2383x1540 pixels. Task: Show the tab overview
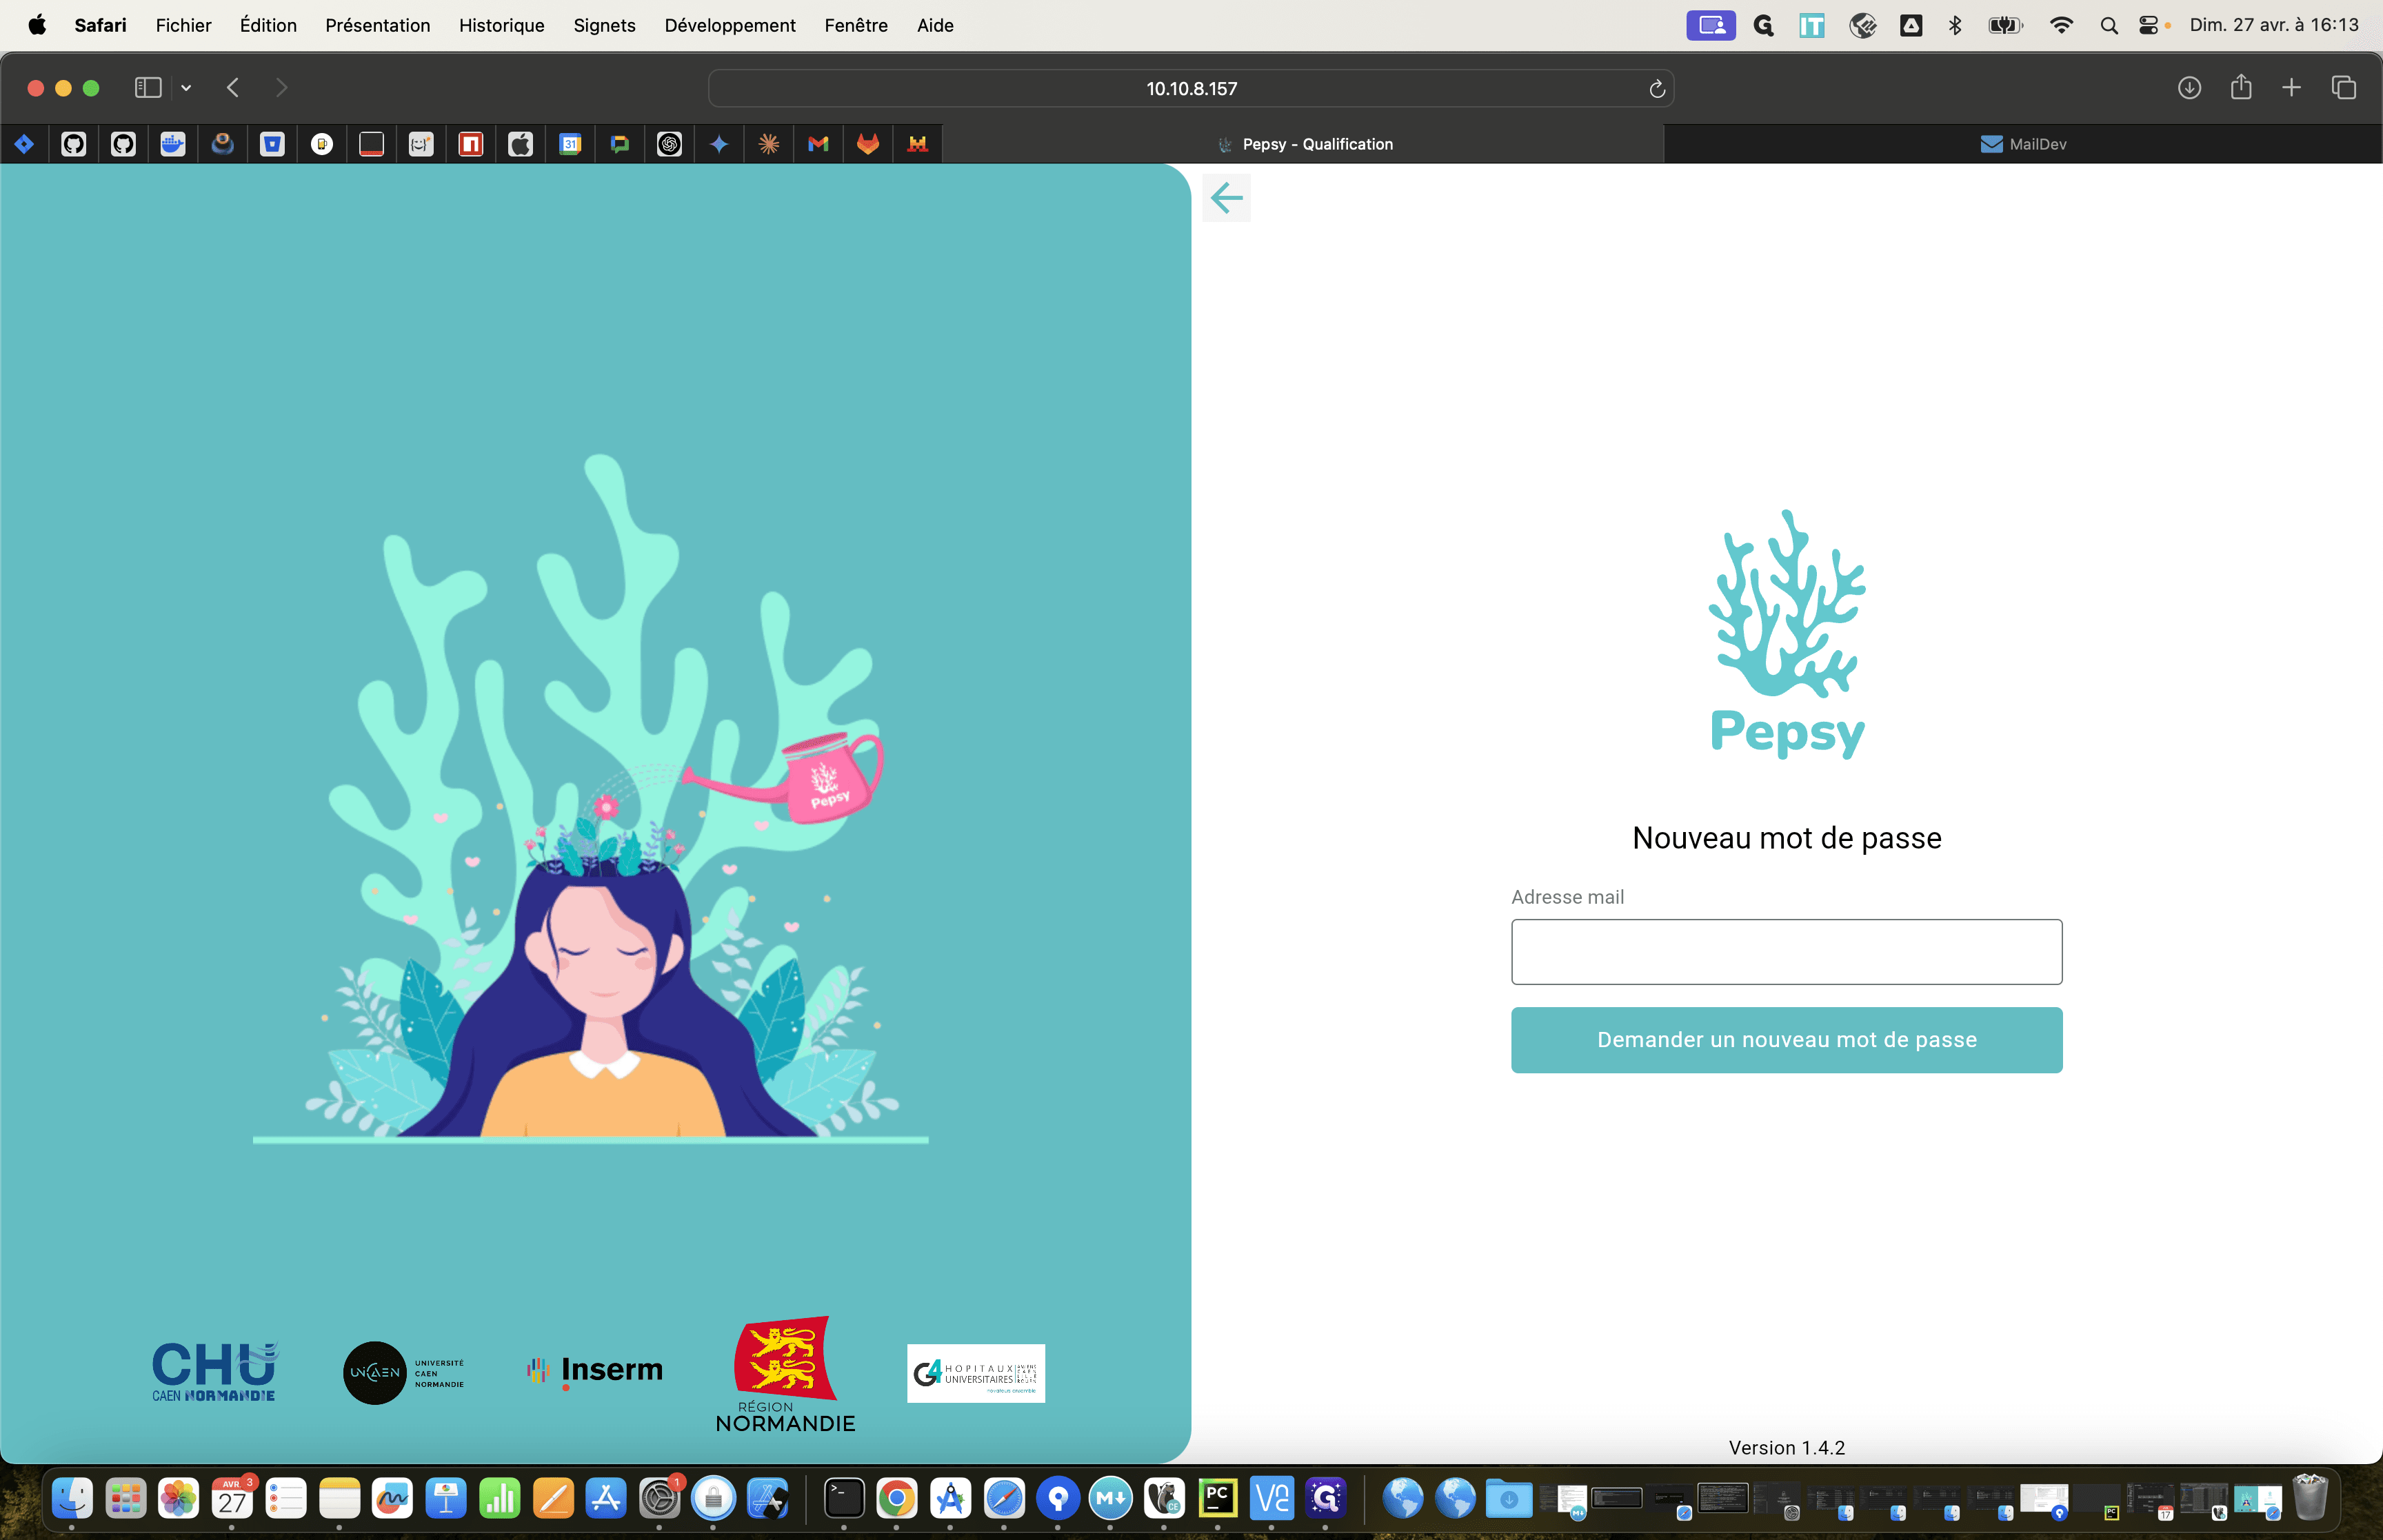pyautogui.click(x=2343, y=88)
